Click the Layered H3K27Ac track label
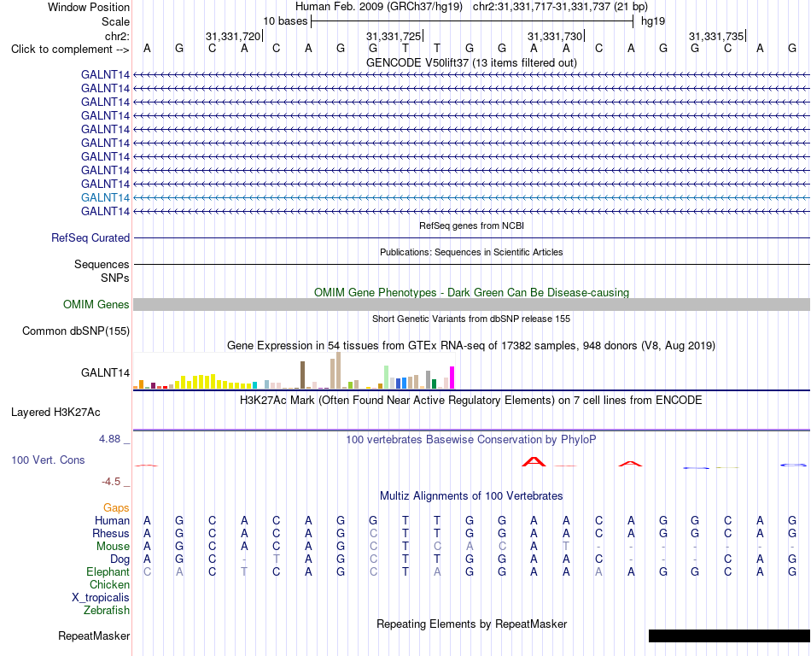 [x=55, y=413]
